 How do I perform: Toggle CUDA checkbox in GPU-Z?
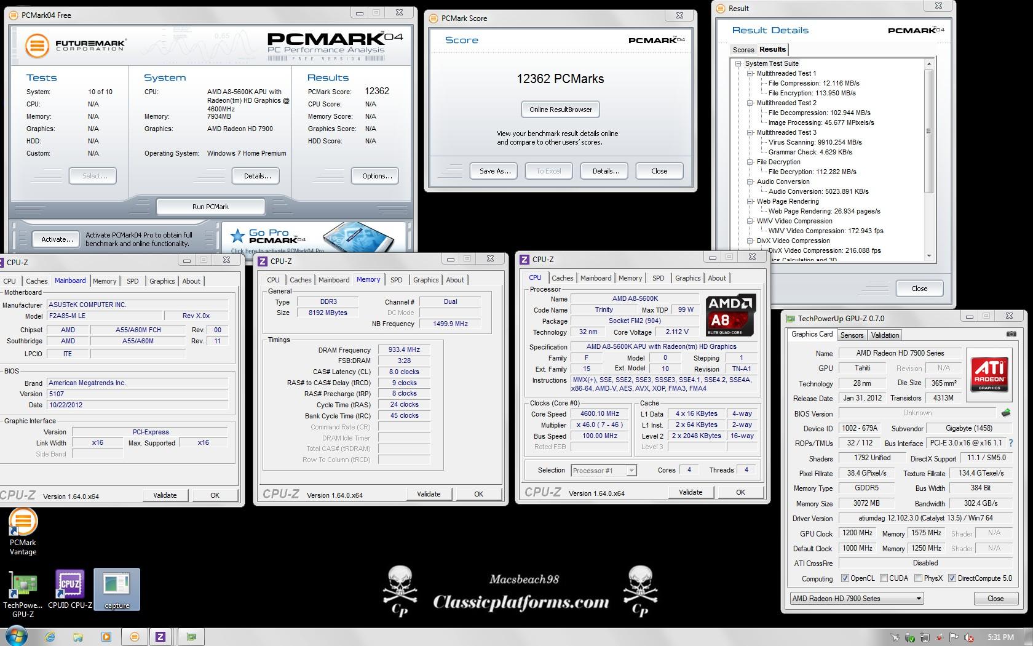[x=884, y=578]
